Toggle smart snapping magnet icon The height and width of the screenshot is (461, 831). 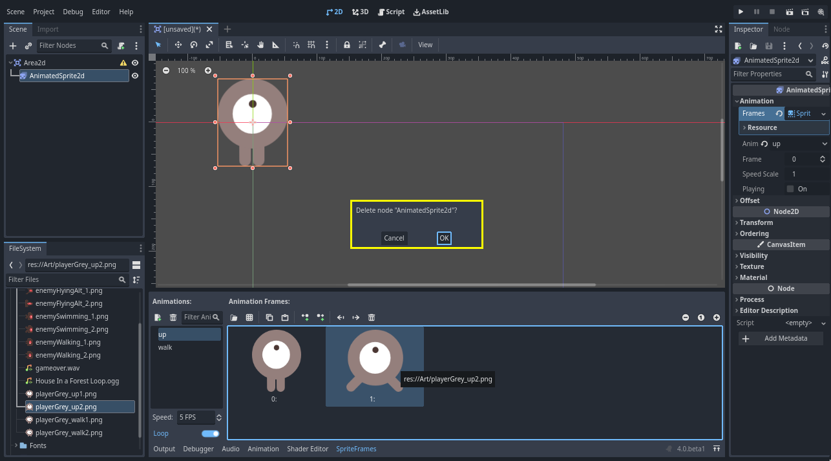coord(296,45)
